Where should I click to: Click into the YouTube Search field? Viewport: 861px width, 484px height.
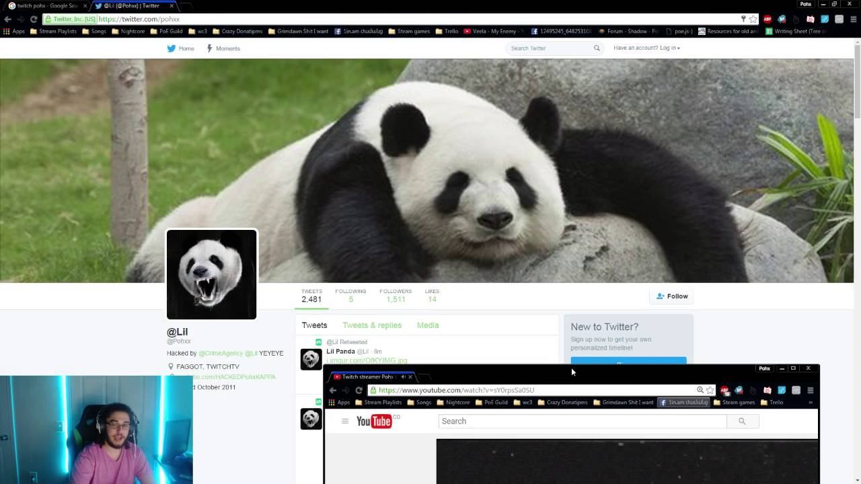tap(582, 421)
